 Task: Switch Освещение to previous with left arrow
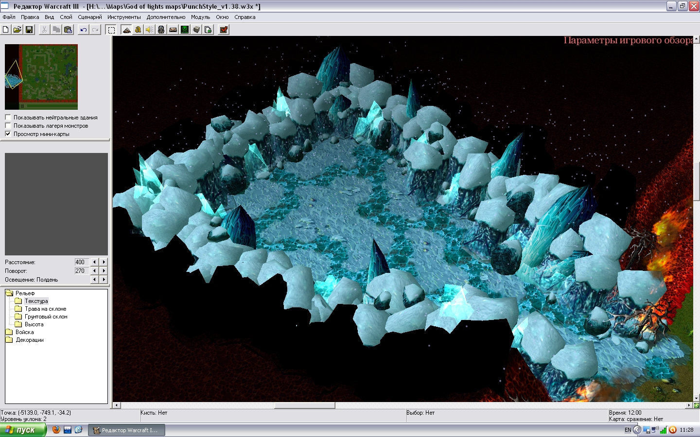point(95,280)
